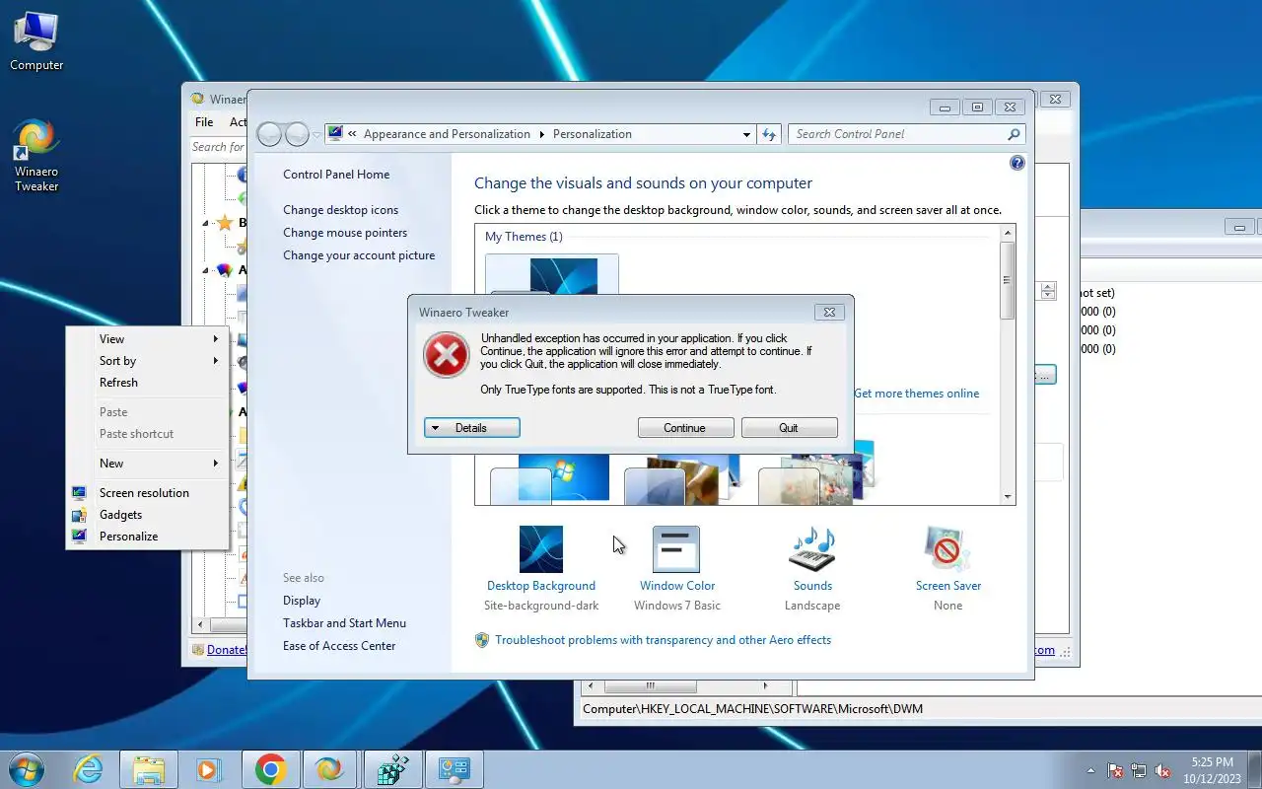The width and height of the screenshot is (1262, 789).
Task: Click the My Themes (1) heading
Action: tap(524, 237)
